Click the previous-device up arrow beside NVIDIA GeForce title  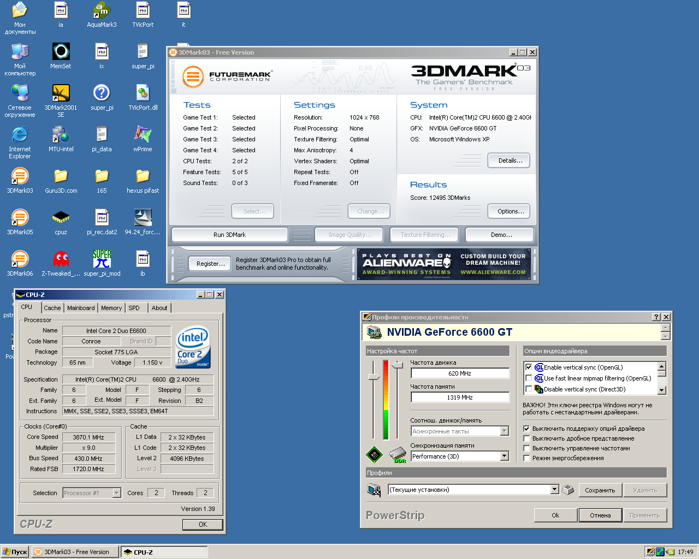tap(665, 328)
